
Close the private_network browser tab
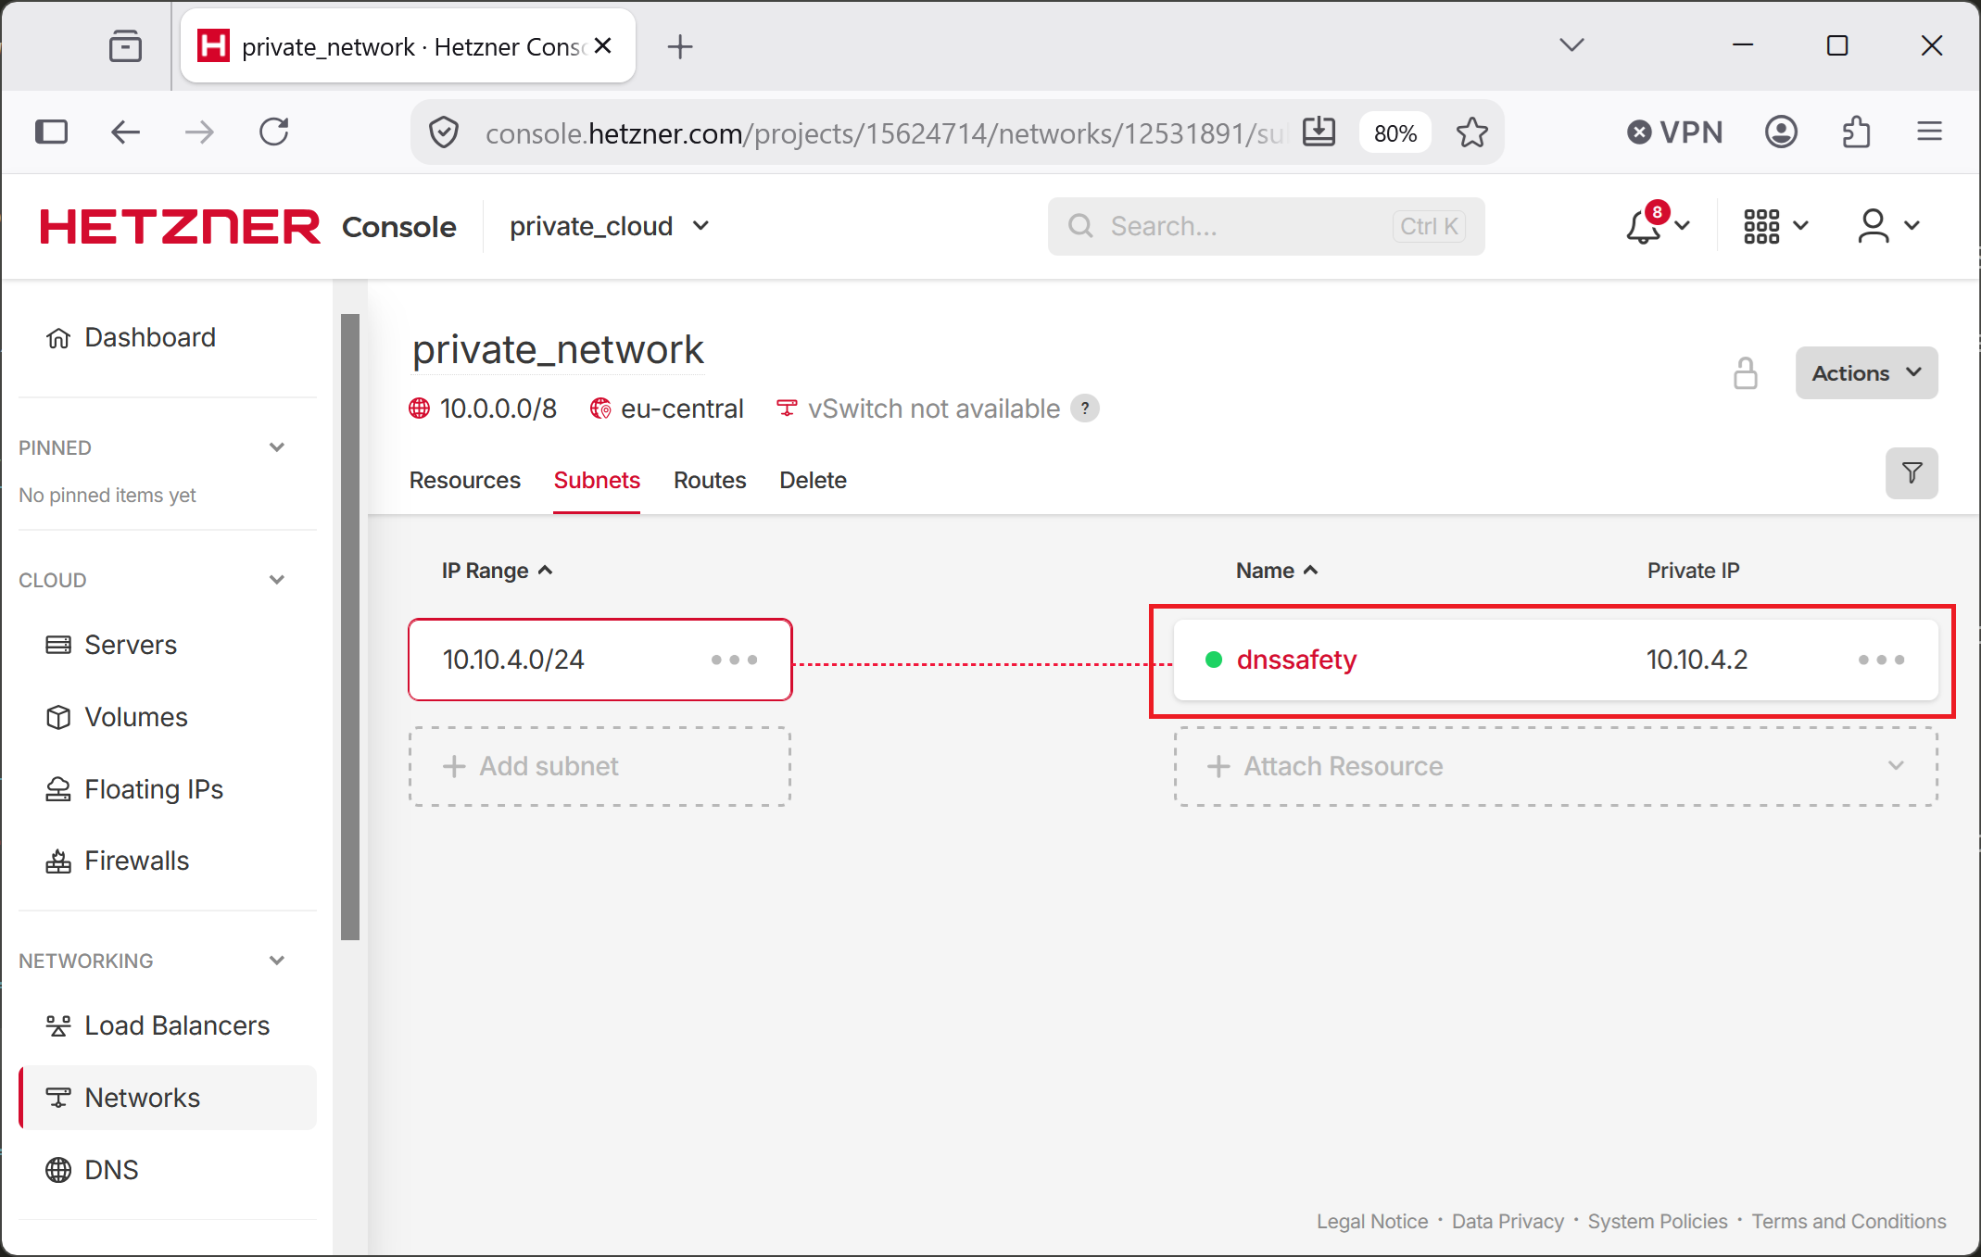click(x=603, y=45)
